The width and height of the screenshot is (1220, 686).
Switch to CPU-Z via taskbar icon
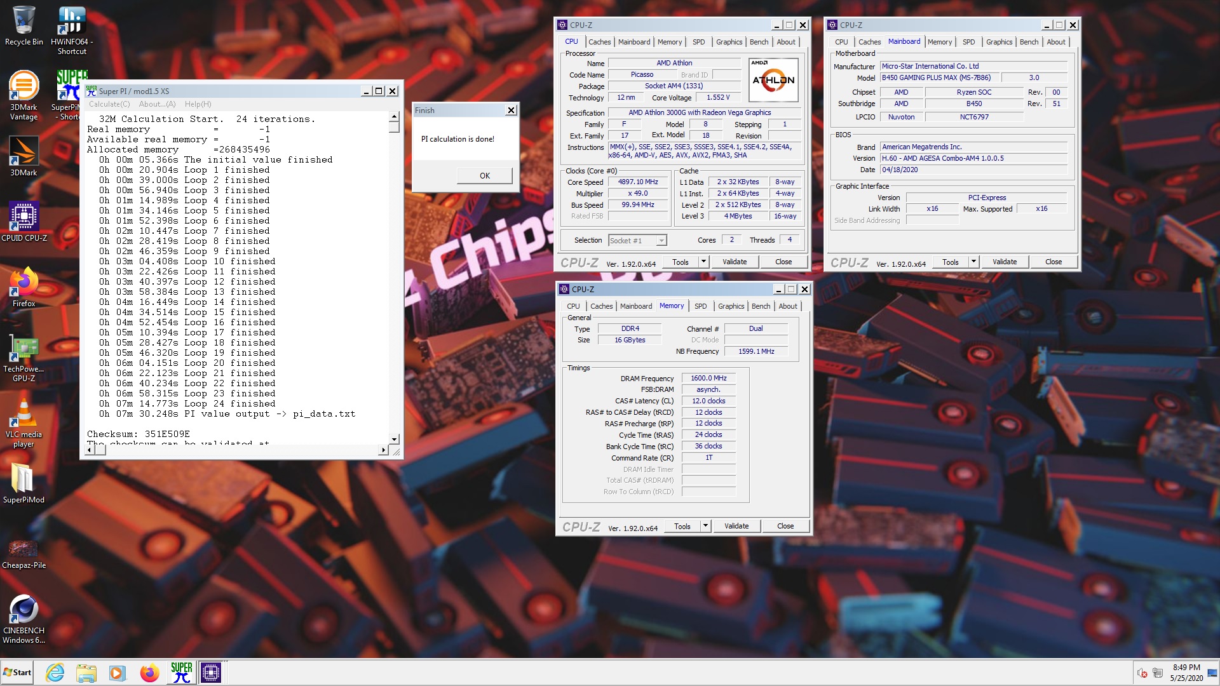210,673
